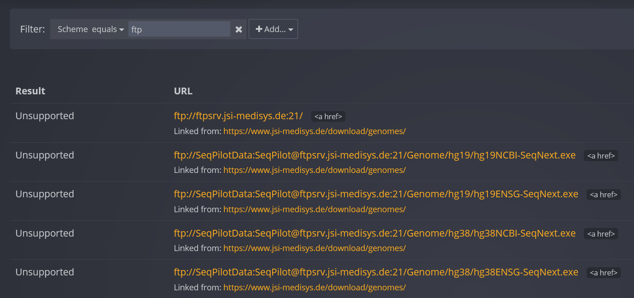Click the plus icon inside the Add button
The width and height of the screenshot is (634, 298).
(259, 29)
